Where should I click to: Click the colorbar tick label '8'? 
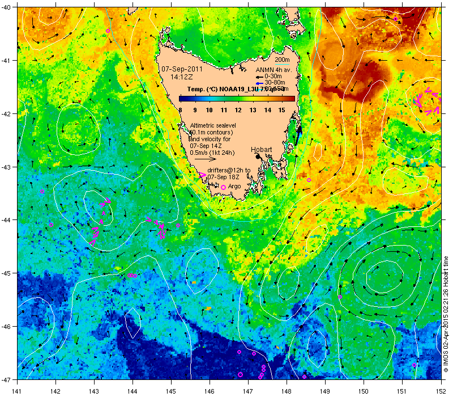tap(180, 110)
